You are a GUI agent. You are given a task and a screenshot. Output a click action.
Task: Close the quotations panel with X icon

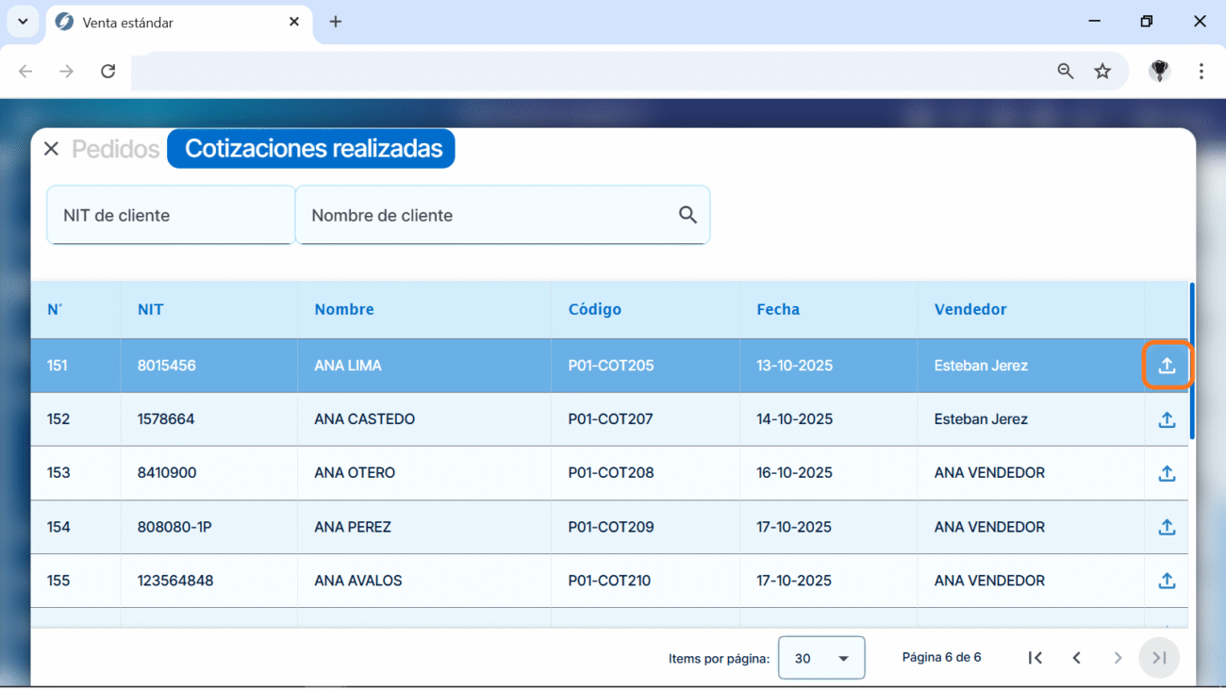click(x=52, y=149)
